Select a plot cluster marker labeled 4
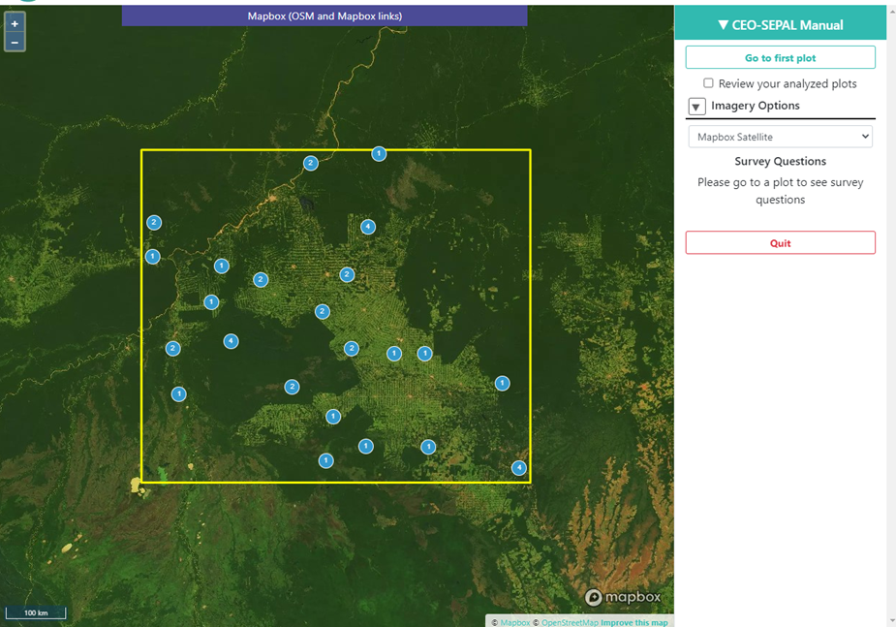The height and width of the screenshot is (627, 896). pyautogui.click(x=368, y=226)
